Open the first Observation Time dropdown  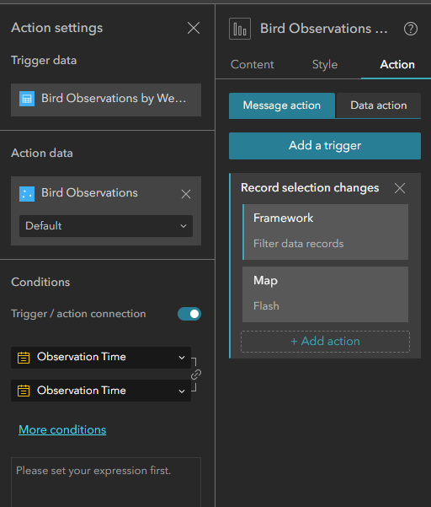pos(101,358)
